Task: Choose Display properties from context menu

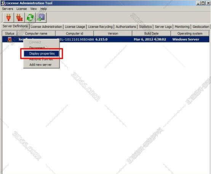Action: pos(42,54)
